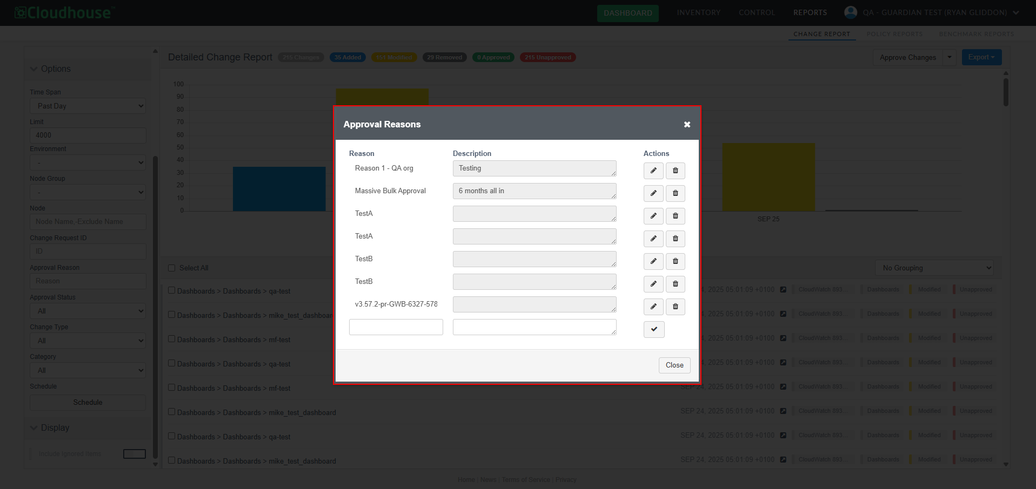Edit the 'Reason 1 - QA org' entry

(x=653, y=171)
